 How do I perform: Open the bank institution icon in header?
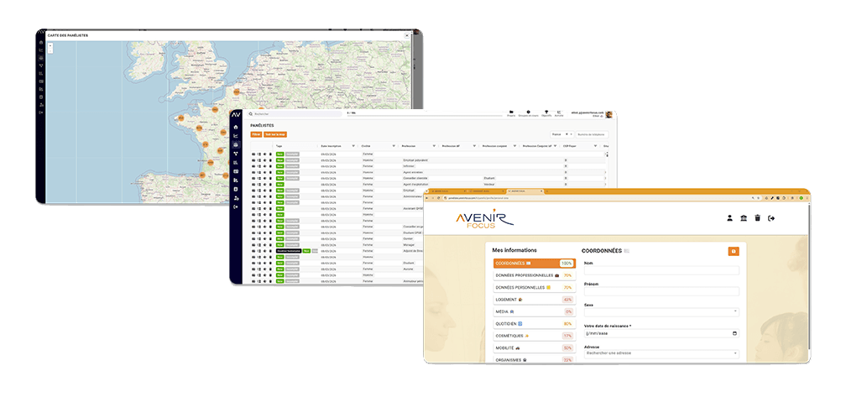pos(744,218)
